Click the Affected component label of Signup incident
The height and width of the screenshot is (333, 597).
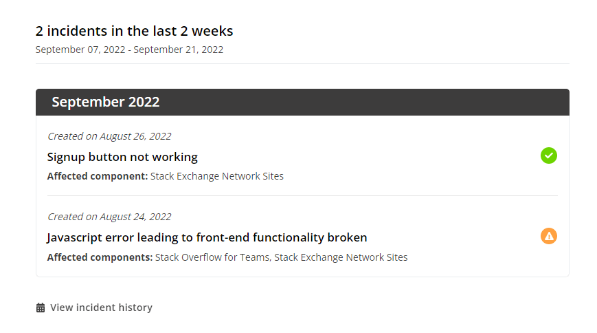[98, 176]
